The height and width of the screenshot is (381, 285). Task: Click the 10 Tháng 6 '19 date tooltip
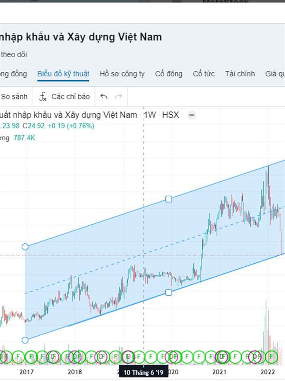click(143, 372)
